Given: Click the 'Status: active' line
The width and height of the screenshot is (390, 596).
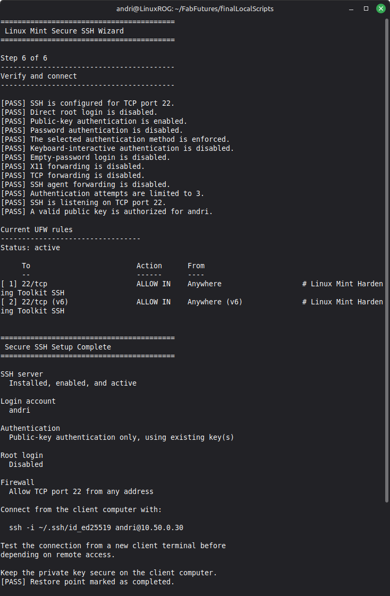Looking at the screenshot, I should (x=30, y=248).
